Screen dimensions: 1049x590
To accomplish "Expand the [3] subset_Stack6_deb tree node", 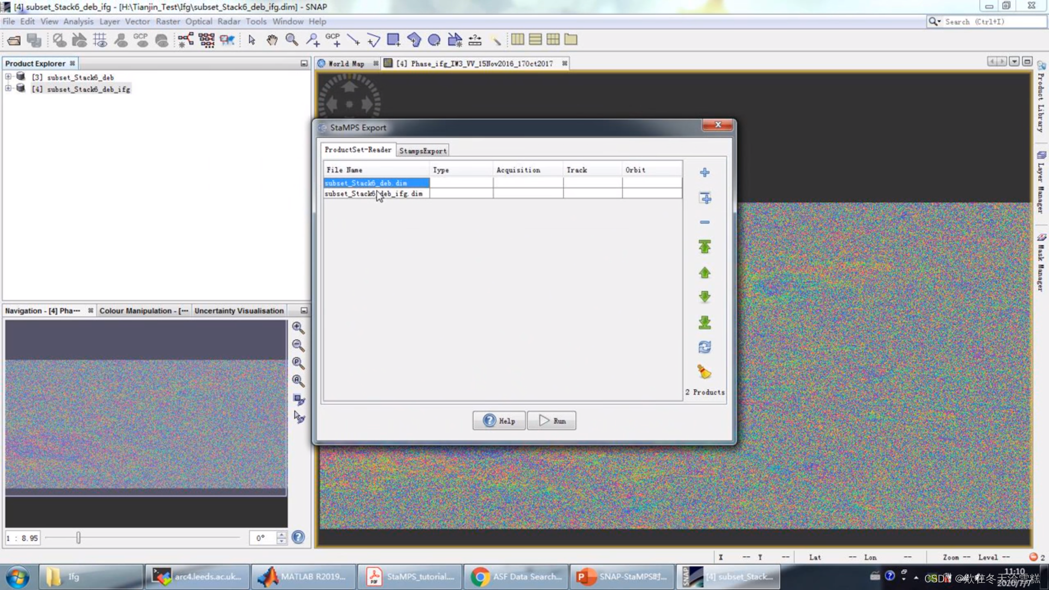I will (8, 77).
